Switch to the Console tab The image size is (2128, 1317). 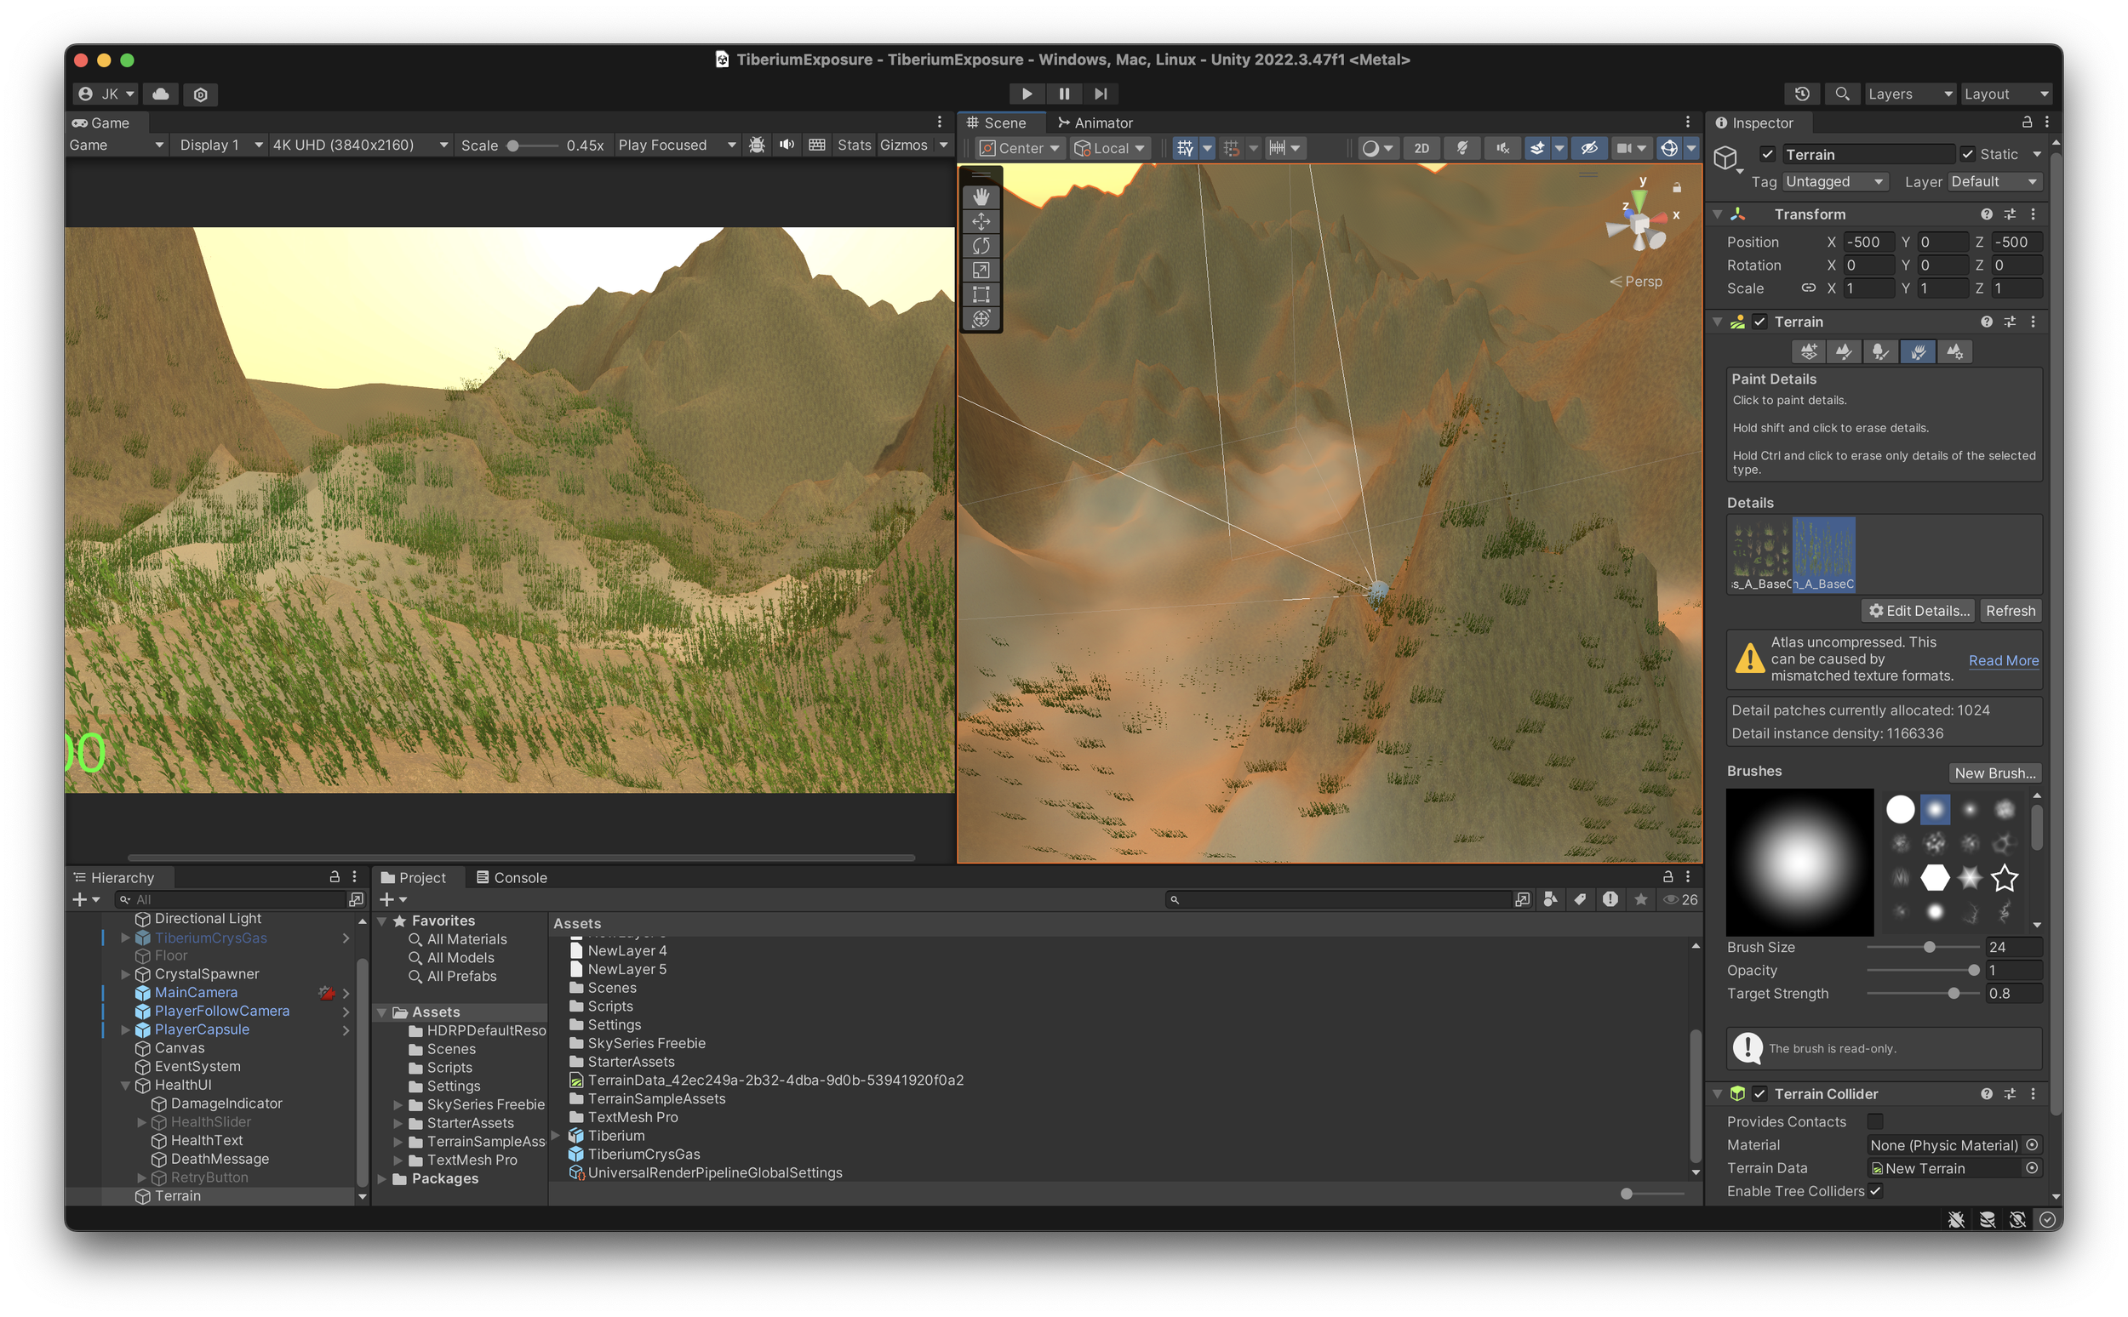point(512,877)
